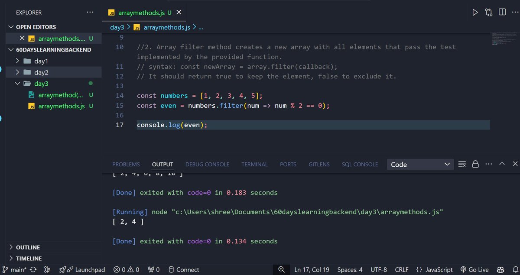Close arraymethods file in Open Editors
520x275 pixels.
coord(22,38)
